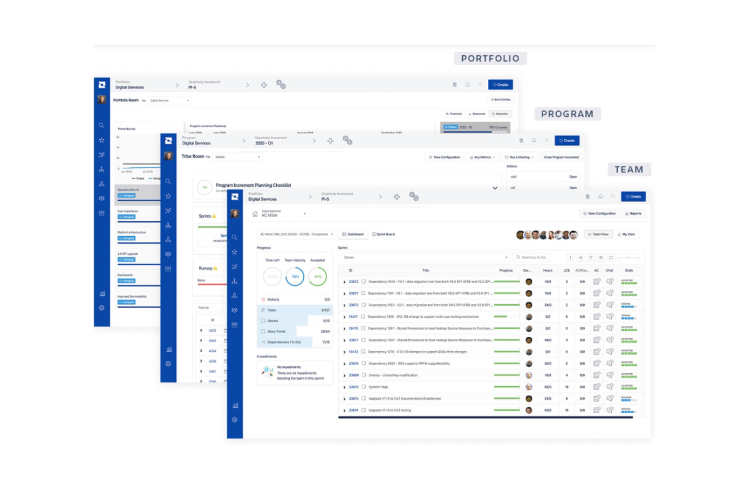Expand story row 23870
The image size is (747, 489).
[x=345, y=387]
